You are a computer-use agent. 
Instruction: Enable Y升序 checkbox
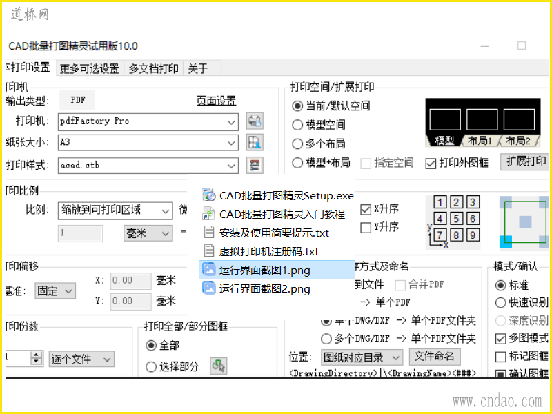pos(366,227)
